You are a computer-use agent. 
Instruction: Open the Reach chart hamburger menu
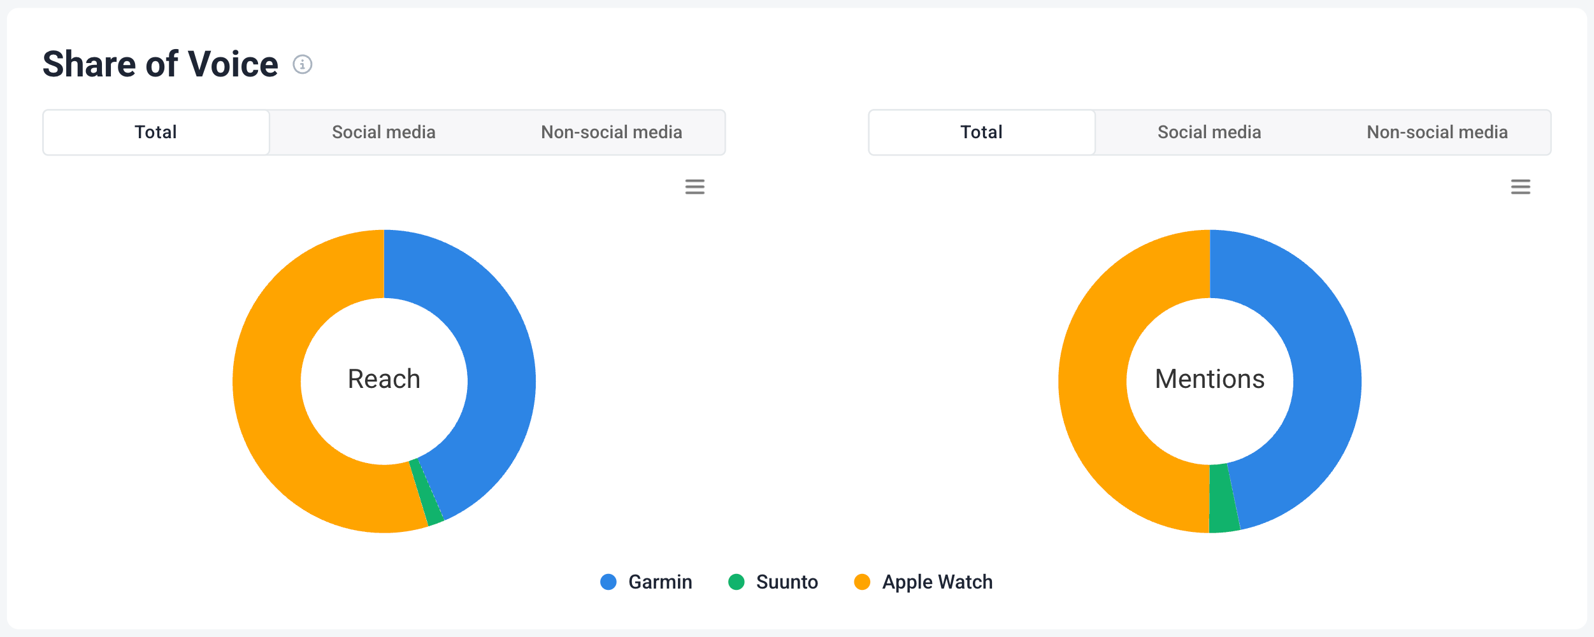694,187
